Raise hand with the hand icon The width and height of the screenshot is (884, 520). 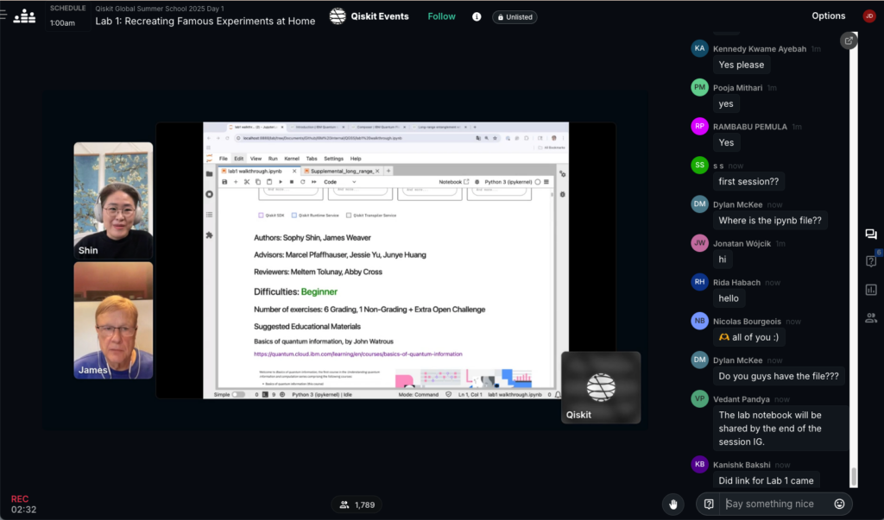tap(673, 504)
